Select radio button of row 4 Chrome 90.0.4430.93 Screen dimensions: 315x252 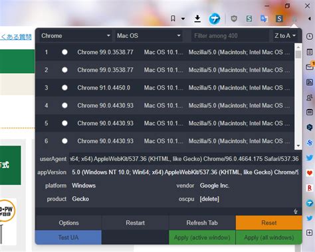click(64, 105)
